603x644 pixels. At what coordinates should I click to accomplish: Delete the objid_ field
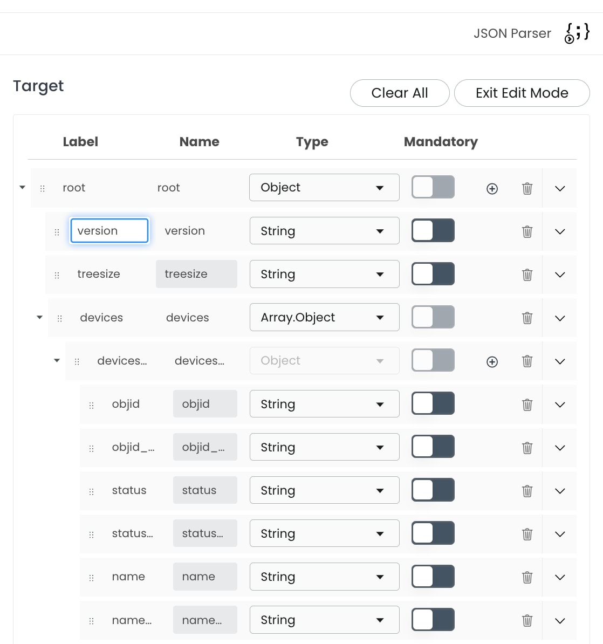click(x=527, y=448)
